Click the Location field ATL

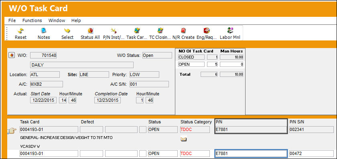click(45, 74)
